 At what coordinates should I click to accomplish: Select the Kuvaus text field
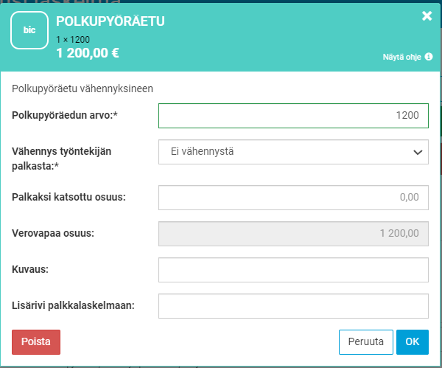[293, 270]
